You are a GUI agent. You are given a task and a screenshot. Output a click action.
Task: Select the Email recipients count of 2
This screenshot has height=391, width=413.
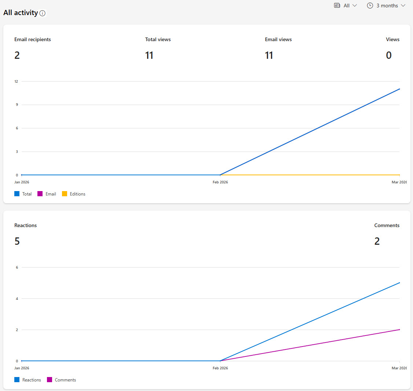tap(17, 55)
